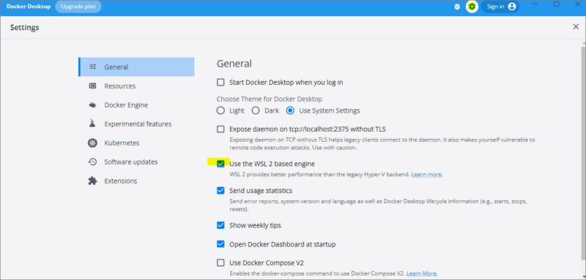
Task: Enable Start Docker Desktop when you log in
Action: click(x=221, y=83)
